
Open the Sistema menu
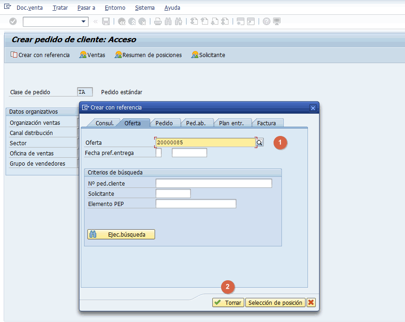[x=144, y=8]
